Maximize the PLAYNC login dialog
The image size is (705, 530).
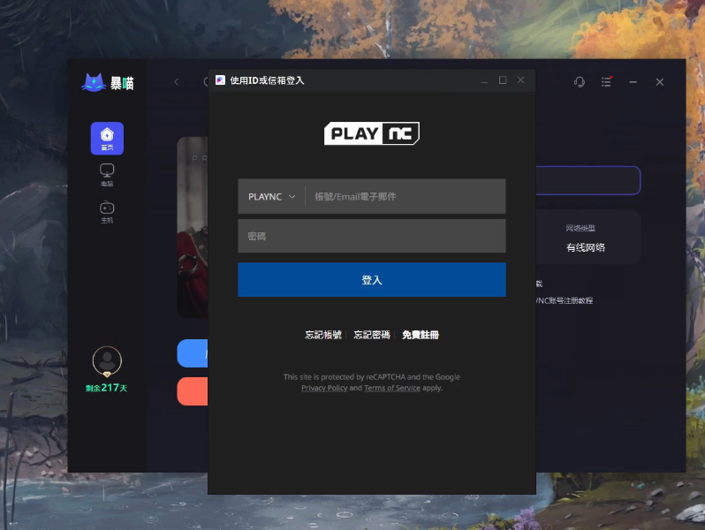coord(503,80)
